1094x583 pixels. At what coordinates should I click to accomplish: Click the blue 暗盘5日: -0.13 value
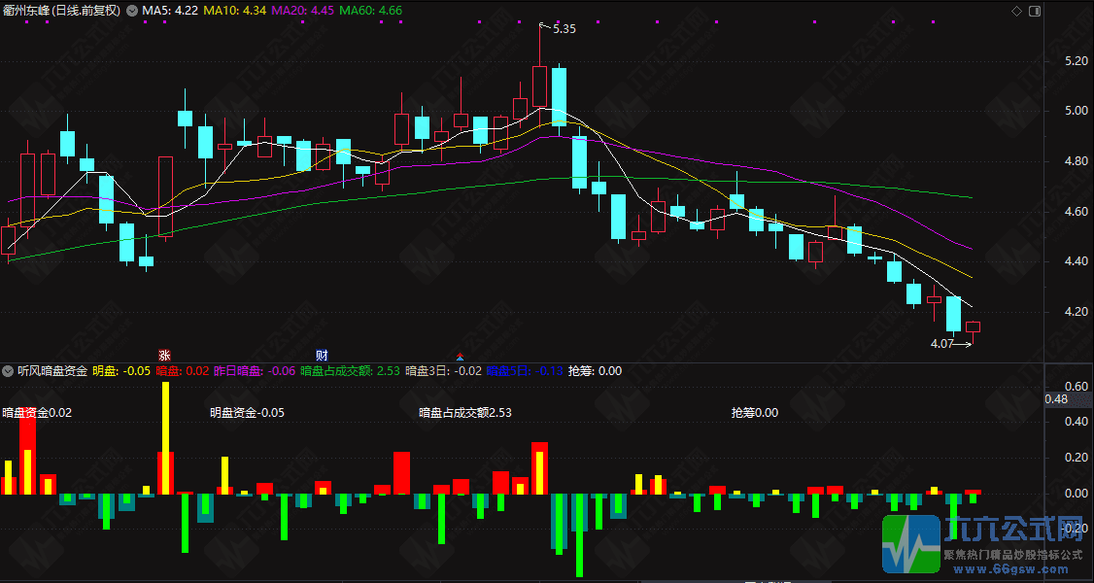click(525, 370)
